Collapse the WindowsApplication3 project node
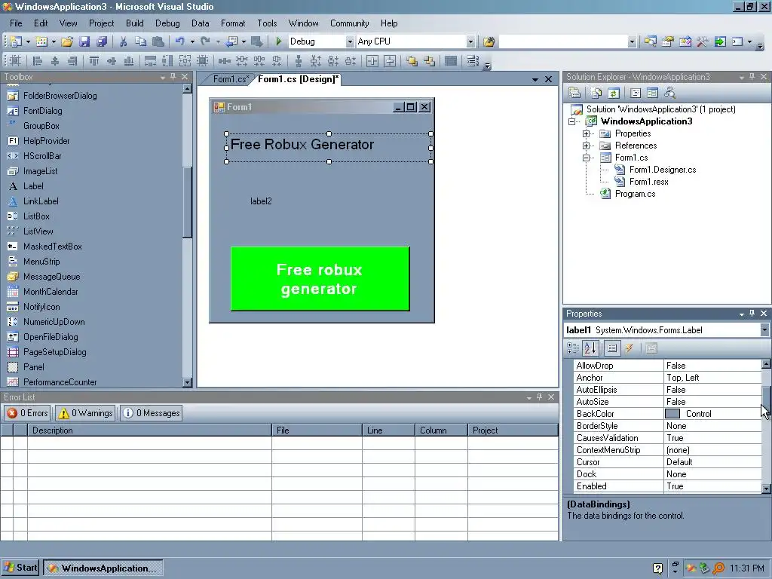Image resolution: width=772 pixels, height=579 pixels. 571,121
